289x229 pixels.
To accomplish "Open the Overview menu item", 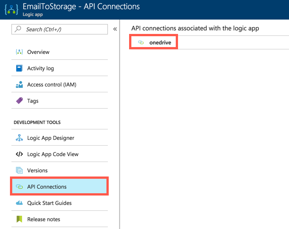I will pos(39,52).
